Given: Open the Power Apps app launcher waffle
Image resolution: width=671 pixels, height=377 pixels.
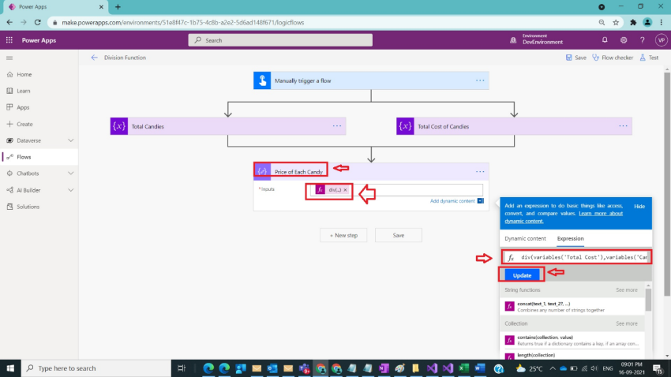Looking at the screenshot, I should [x=9, y=40].
